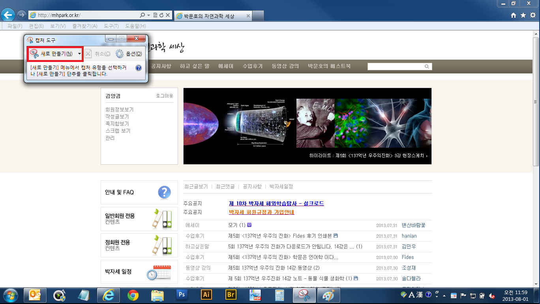Open Google Chrome from the taskbar
Screen dimensions: 540x304
click(133, 295)
